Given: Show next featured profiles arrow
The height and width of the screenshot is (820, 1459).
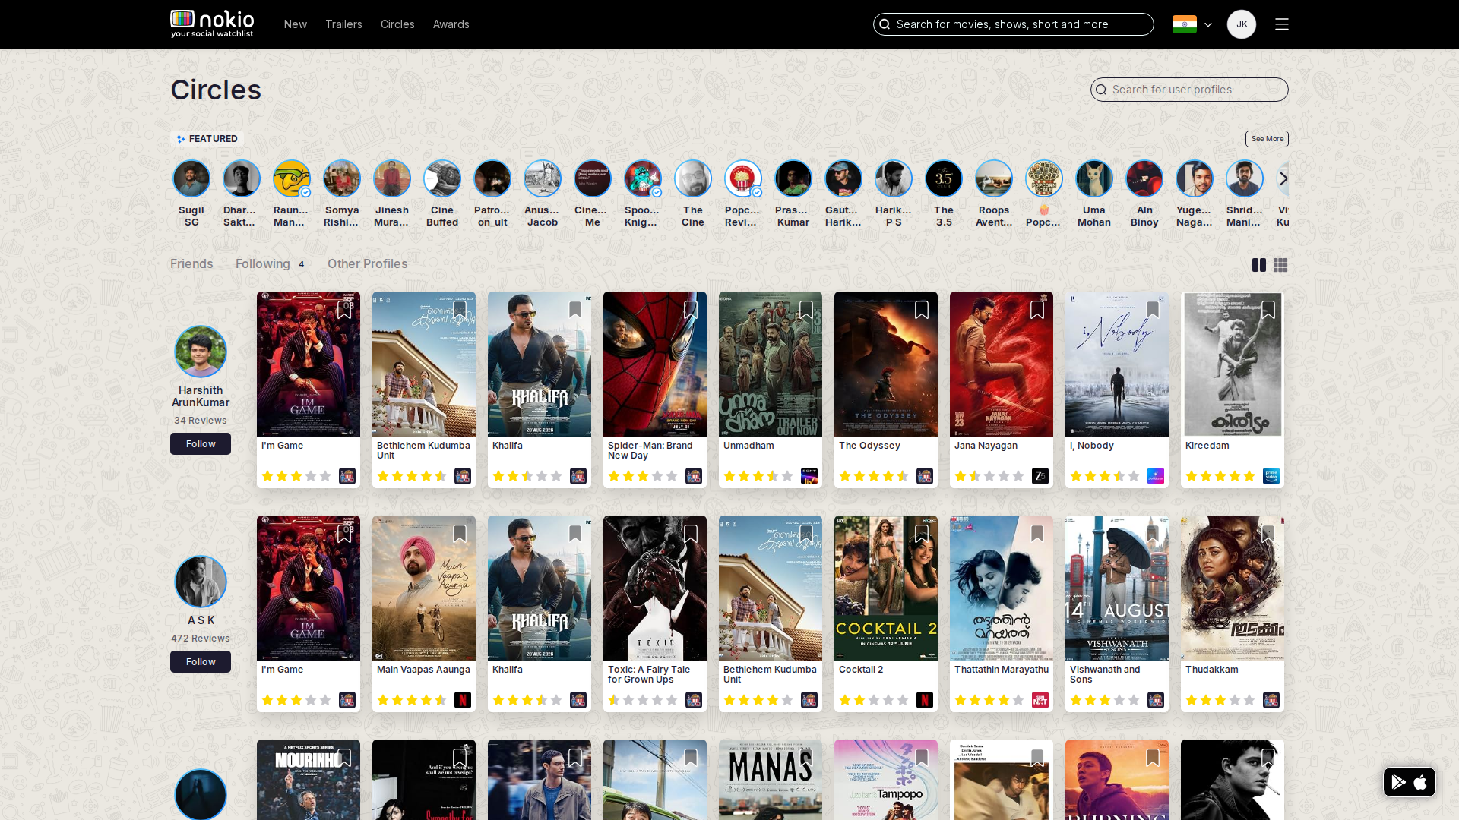Looking at the screenshot, I should (1283, 178).
